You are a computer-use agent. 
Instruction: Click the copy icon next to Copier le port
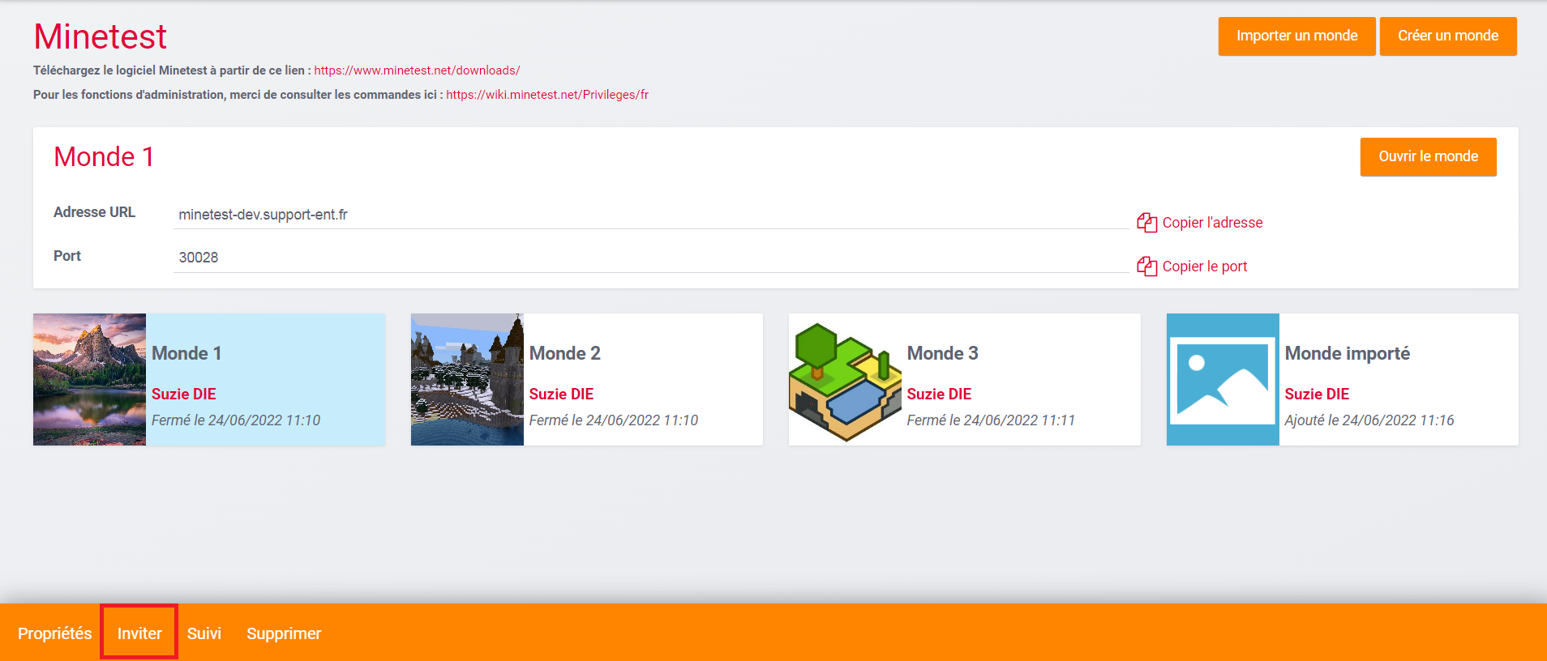[x=1146, y=267]
